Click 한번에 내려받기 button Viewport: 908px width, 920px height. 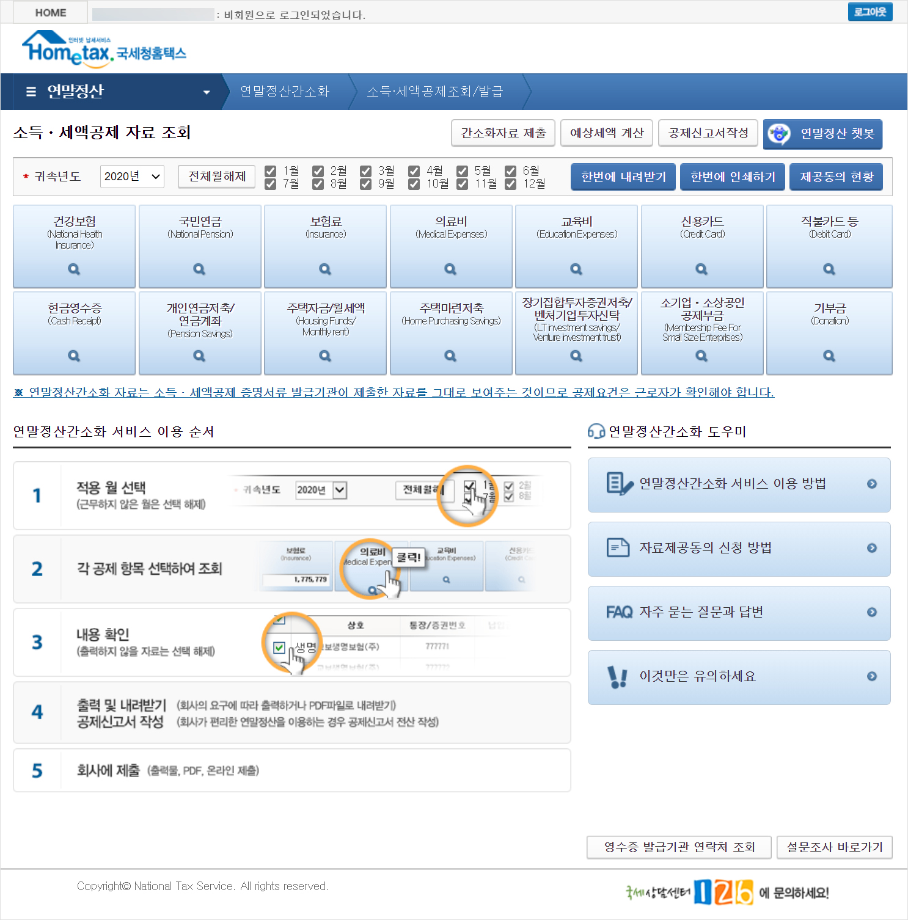(x=623, y=177)
